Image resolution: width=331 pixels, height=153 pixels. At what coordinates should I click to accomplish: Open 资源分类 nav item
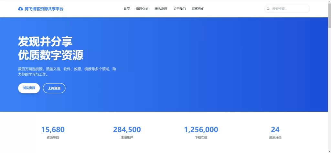click(x=142, y=9)
